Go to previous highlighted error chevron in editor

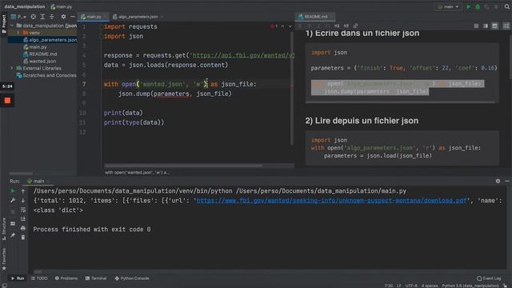click(x=282, y=26)
